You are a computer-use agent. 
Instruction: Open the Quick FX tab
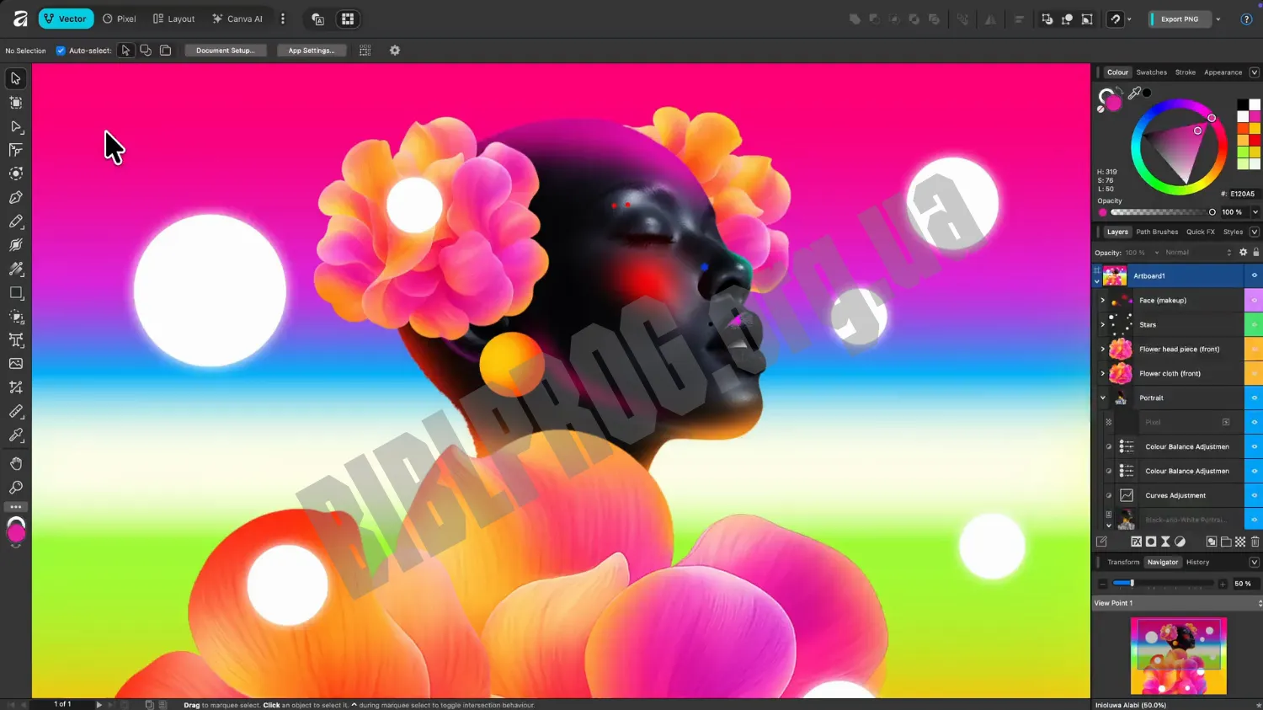pos(1201,232)
